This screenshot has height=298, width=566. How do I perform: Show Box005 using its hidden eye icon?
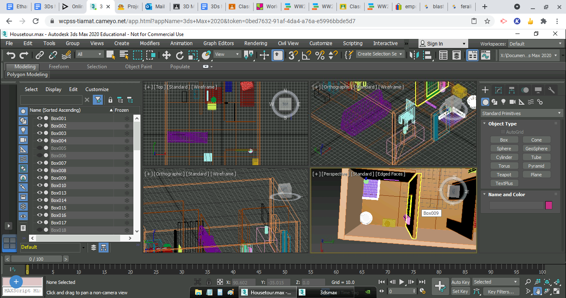(40, 148)
